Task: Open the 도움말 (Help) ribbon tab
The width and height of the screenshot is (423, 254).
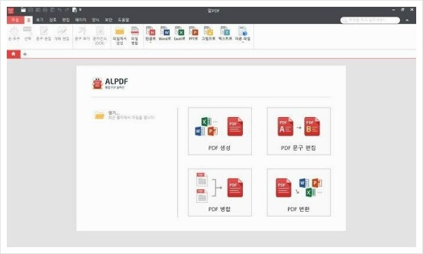Action: tap(123, 20)
